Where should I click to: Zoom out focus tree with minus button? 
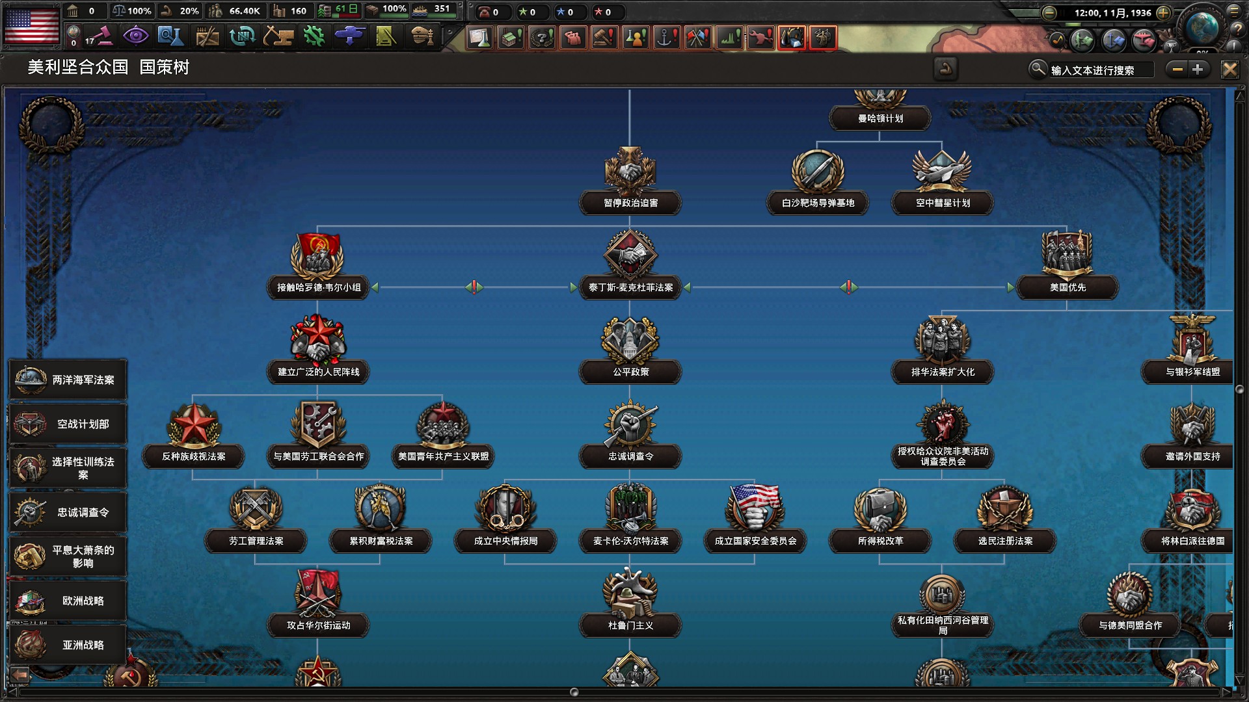(x=1177, y=70)
